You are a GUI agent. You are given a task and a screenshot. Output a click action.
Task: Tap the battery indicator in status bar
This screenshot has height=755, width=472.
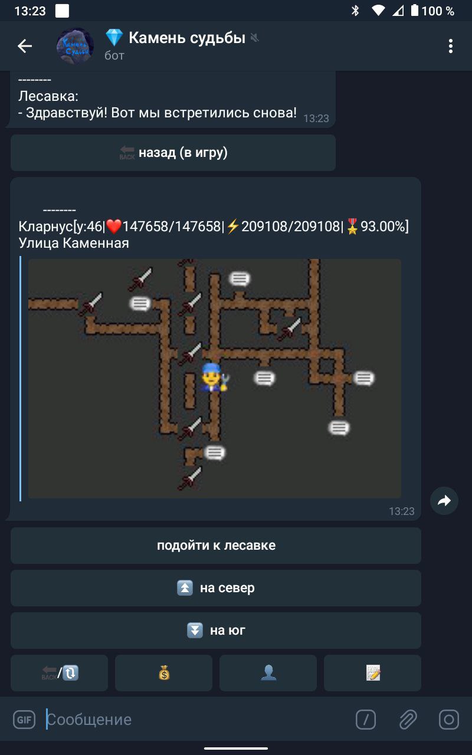pyautogui.click(x=415, y=11)
